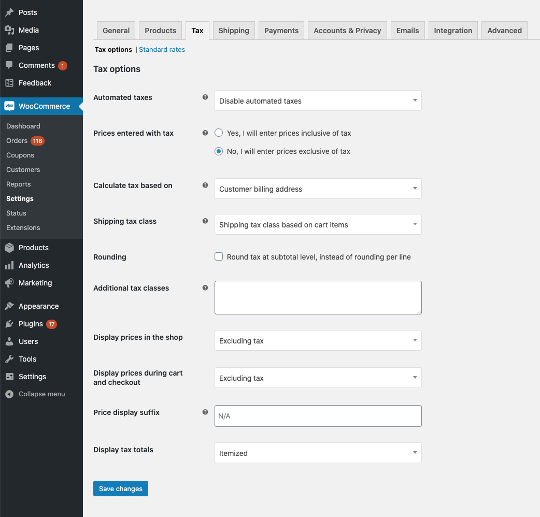Select 'Yes, I will enter prices inclusive of tax'
The image size is (540, 517).
click(219, 133)
